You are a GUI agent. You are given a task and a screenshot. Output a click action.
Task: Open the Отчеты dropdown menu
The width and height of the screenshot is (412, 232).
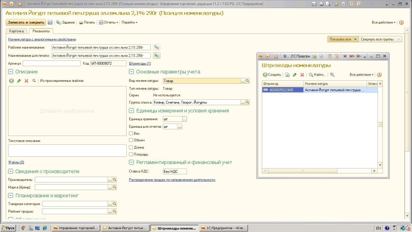coord(108,22)
